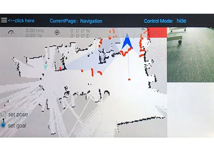The height and width of the screenshot is (157, 214).
Task: Click the '0° 0' 0" N' latitude readout
Action: coord(80,31)
